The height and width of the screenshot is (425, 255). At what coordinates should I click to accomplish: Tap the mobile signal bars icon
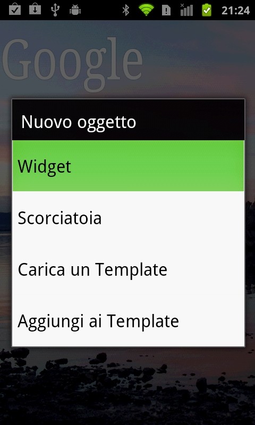186,10
